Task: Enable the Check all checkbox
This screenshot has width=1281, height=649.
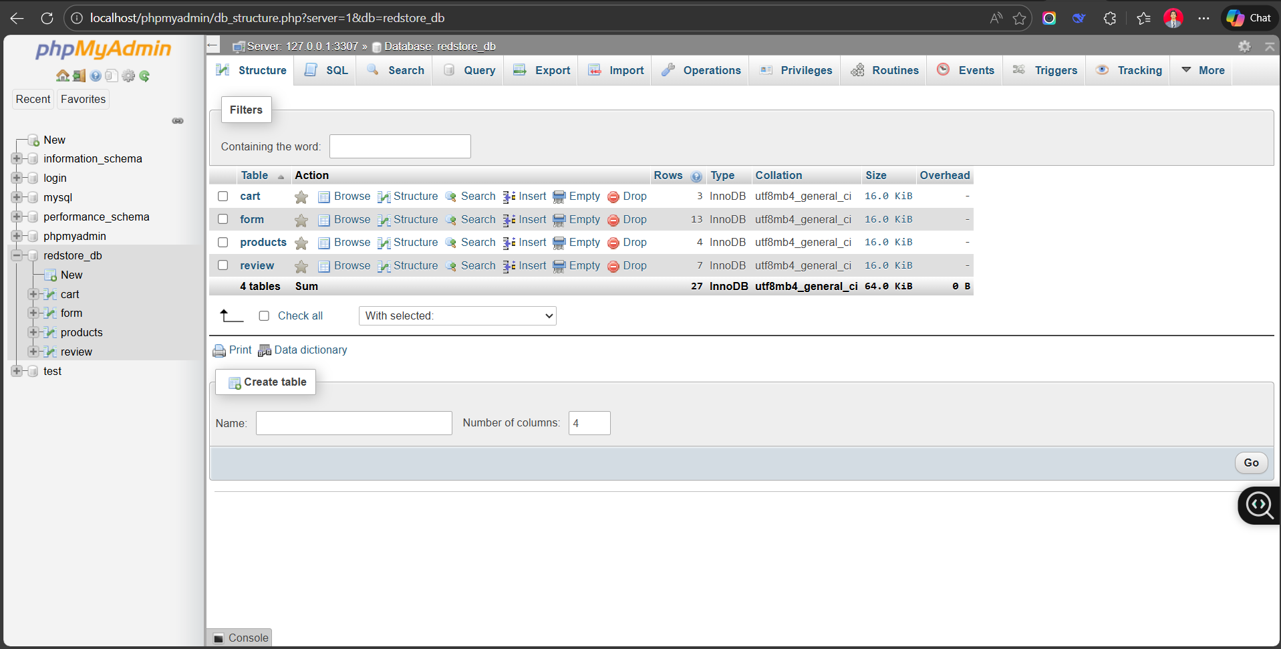Action: tap(264, 316)
